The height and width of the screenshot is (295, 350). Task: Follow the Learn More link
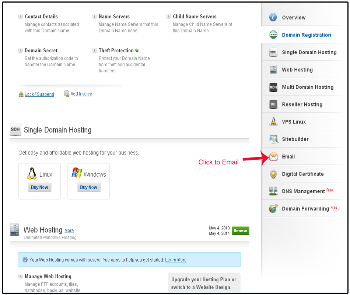coord(176,260)
